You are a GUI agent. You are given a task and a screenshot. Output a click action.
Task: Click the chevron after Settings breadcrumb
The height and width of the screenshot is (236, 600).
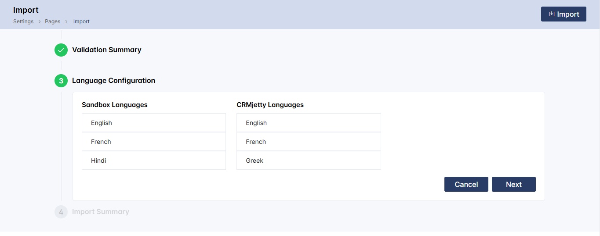click(39, 21)
